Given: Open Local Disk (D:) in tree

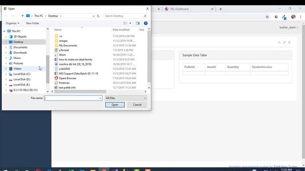Looking at the screenshot, I should click(x=22, y=79).
